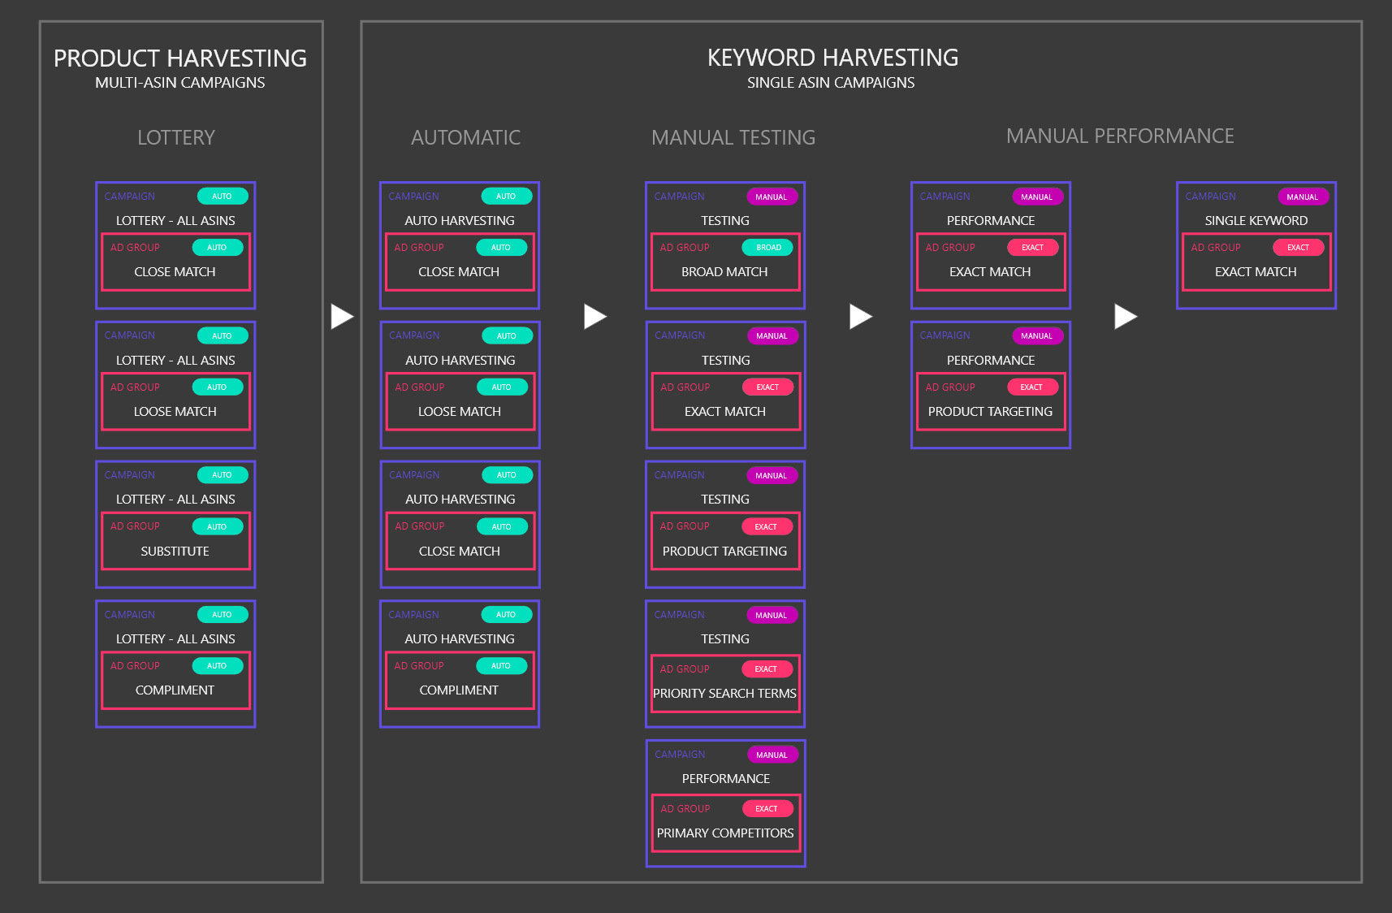This screenshot has width=1392, height=913.
Task: Click the LOTTERY column heading
Action: point(176,137)
